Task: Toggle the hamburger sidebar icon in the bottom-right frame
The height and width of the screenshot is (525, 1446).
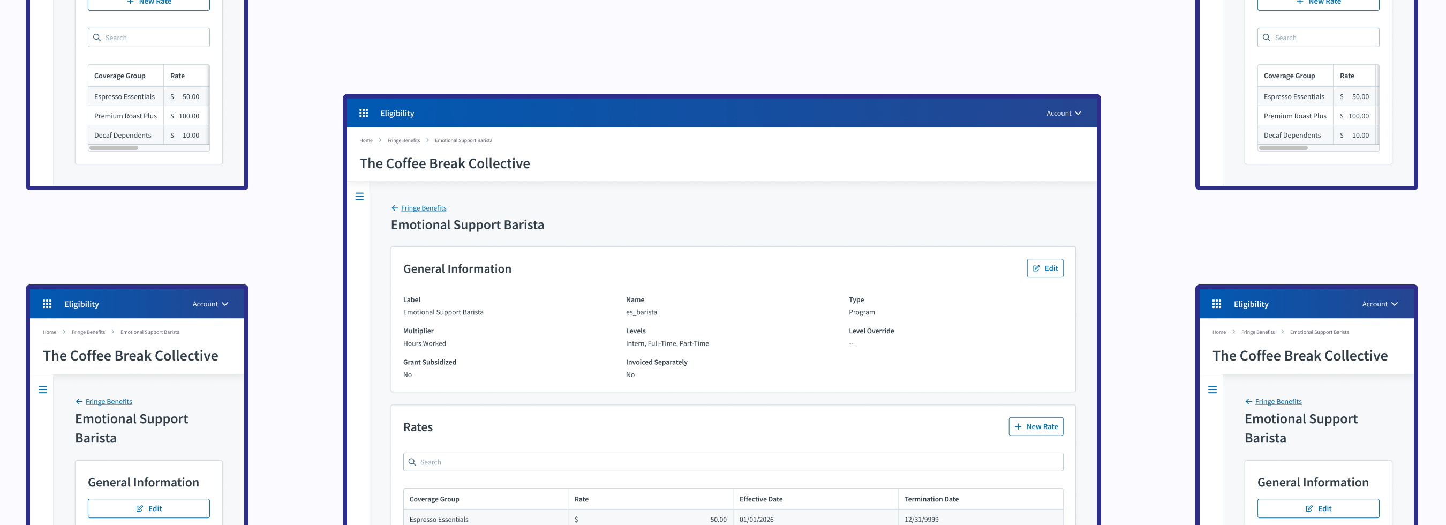Action: (1212, 389)
